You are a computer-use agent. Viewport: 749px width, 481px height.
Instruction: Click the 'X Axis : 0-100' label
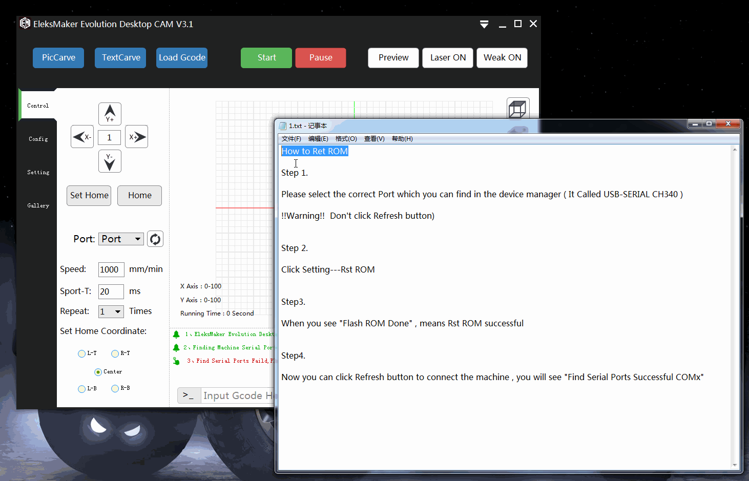(x=201, y=286)
